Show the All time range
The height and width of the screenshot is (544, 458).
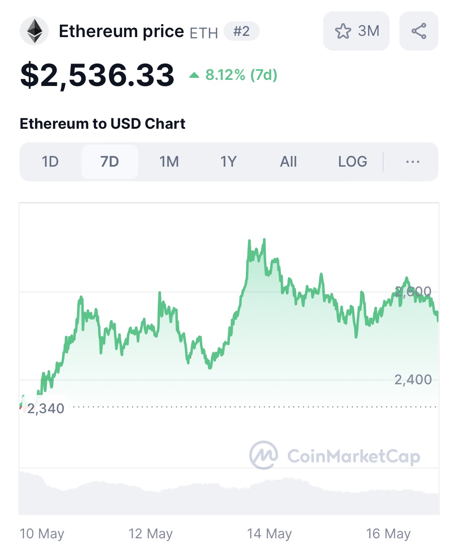(x=288, y=162)
